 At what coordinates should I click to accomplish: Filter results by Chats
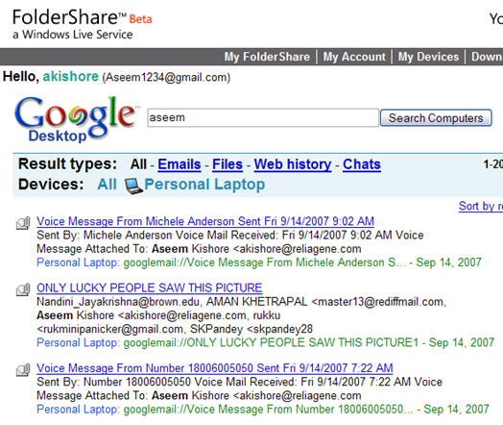362,164
